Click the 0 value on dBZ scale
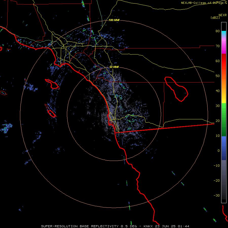This screenshot has width=228, height=228. coord(219,151)
